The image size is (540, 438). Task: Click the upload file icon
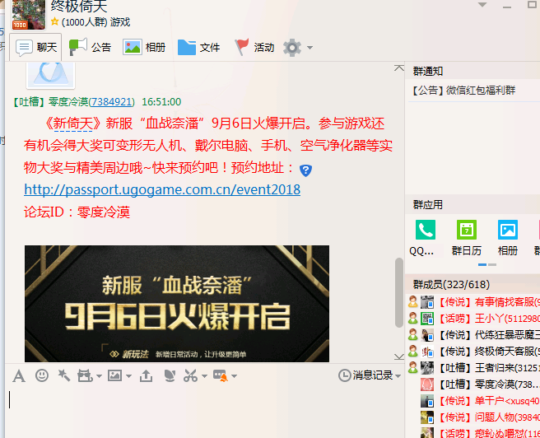coord(146,375)
